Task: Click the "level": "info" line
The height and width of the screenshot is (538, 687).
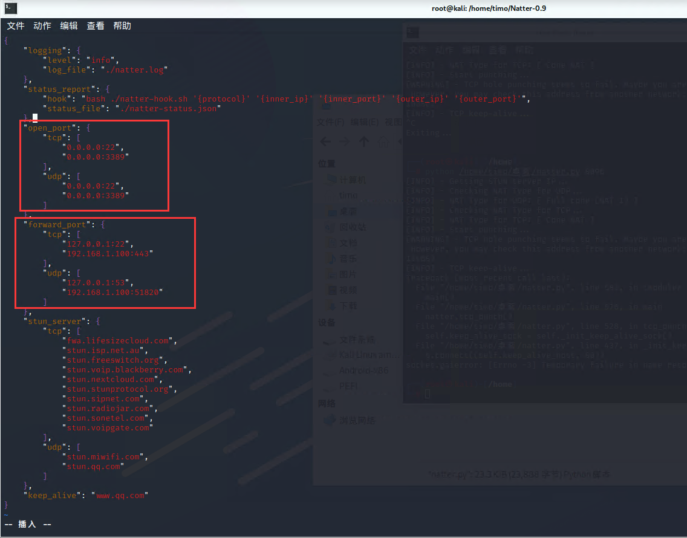Action: click(80, 60)
